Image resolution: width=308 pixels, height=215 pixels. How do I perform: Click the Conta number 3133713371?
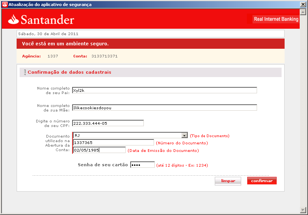pyautogui.click(x=105, y=56)
